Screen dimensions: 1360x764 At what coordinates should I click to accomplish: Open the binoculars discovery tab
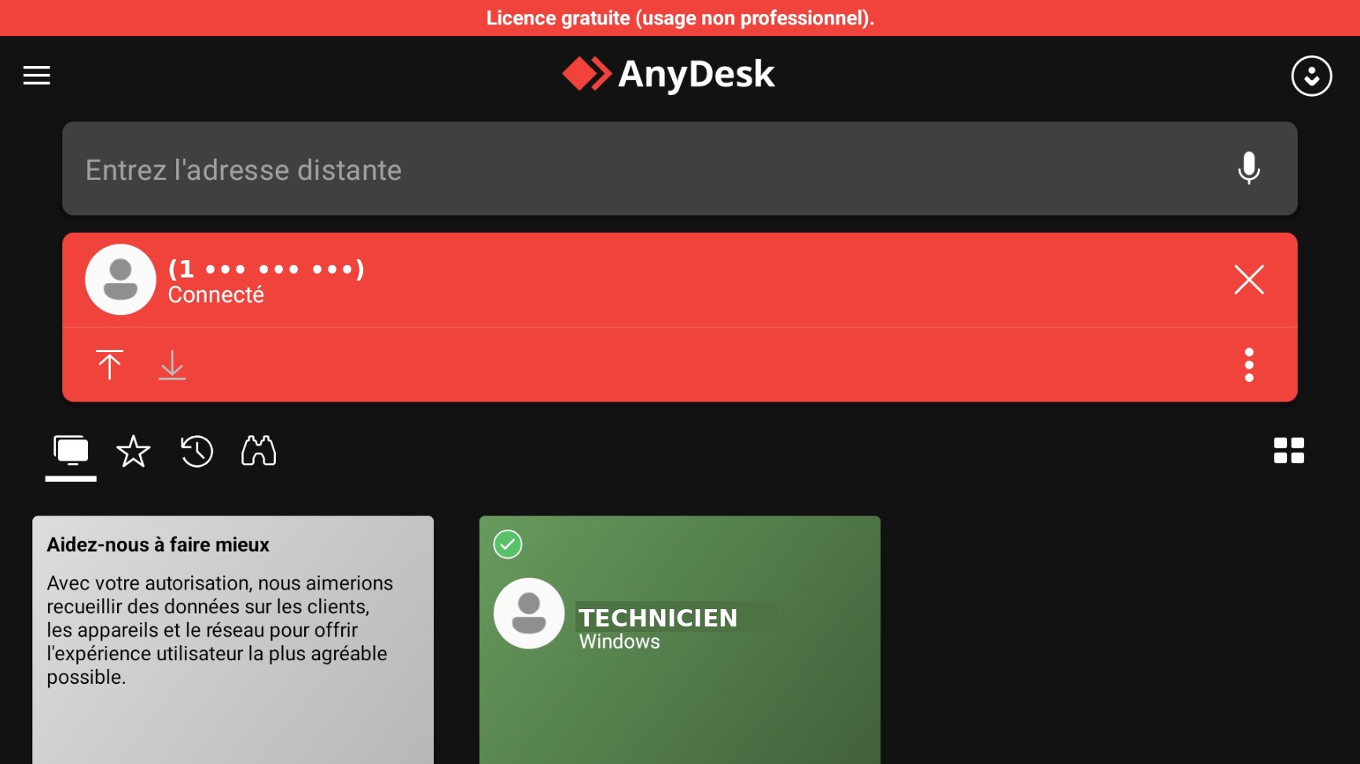coord(259,451)
